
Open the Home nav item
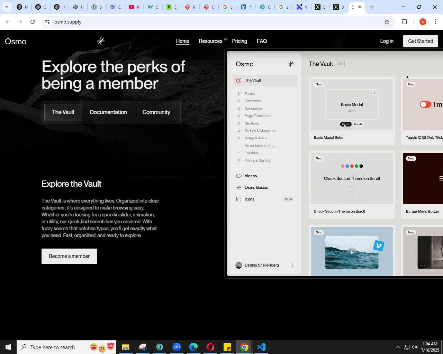(x=182, y=41)
